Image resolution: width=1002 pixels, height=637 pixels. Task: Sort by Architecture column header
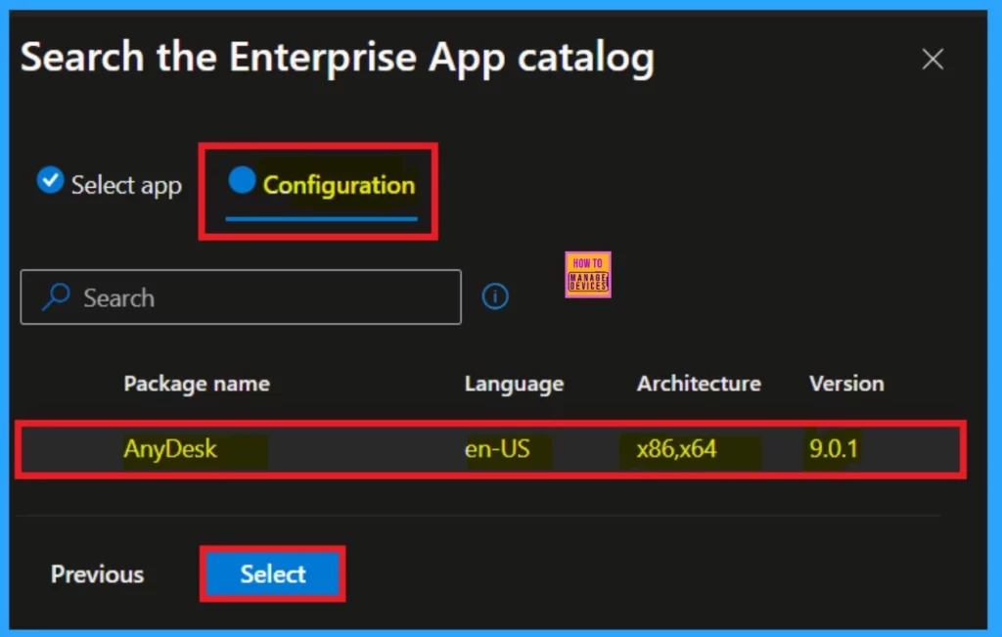click(x=699, y=384)
